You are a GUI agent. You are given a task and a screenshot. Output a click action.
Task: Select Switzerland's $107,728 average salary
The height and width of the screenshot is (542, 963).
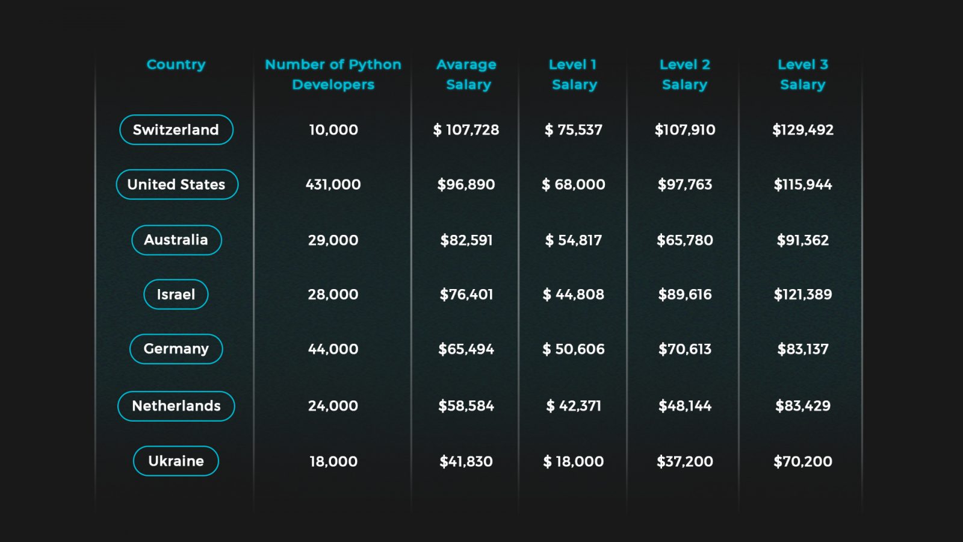tap(466, 129)
